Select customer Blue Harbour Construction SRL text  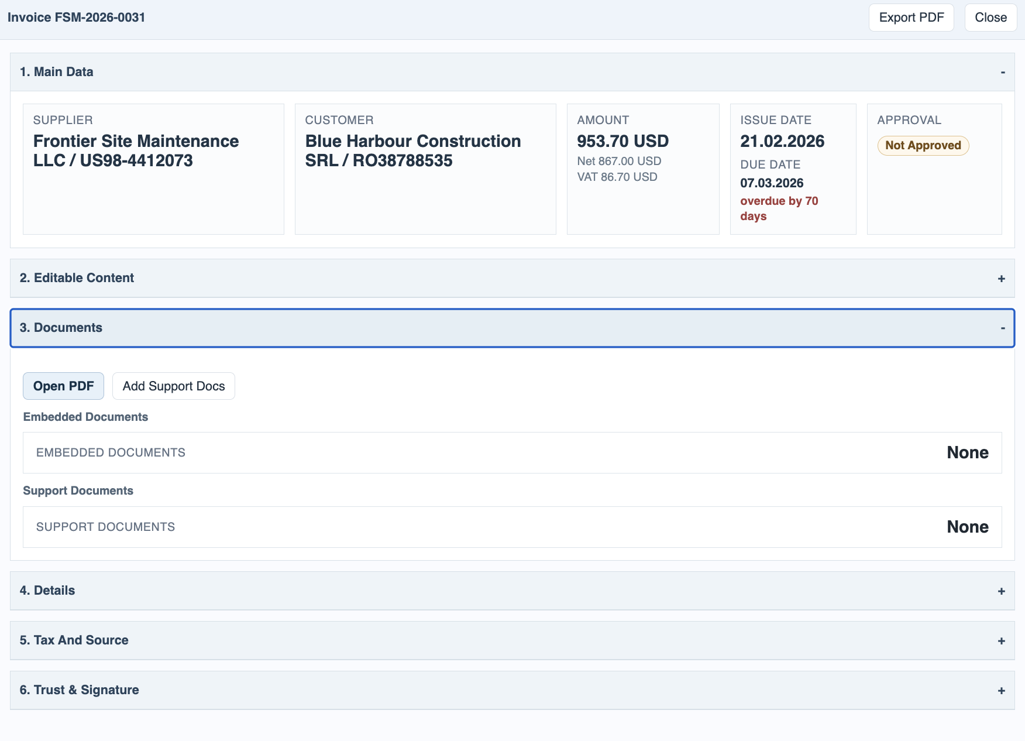point(413,150)
